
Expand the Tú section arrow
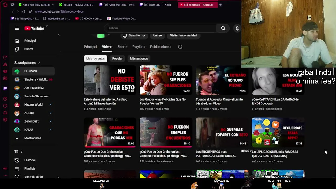[22, 152]
